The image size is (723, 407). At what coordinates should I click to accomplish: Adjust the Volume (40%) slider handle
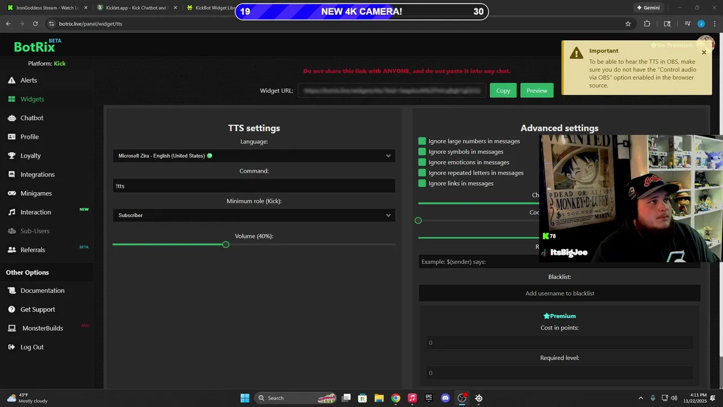point(226,245)
